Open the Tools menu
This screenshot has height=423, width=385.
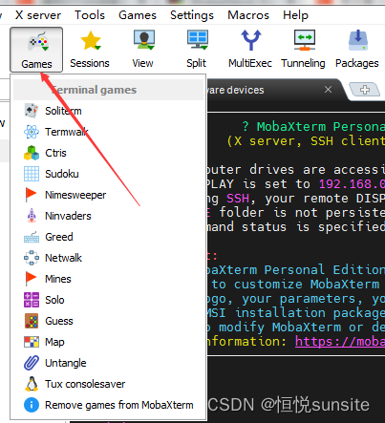(90, 15)
